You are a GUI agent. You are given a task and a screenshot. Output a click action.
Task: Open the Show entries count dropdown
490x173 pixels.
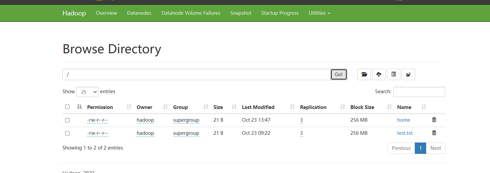pos(87,92)
